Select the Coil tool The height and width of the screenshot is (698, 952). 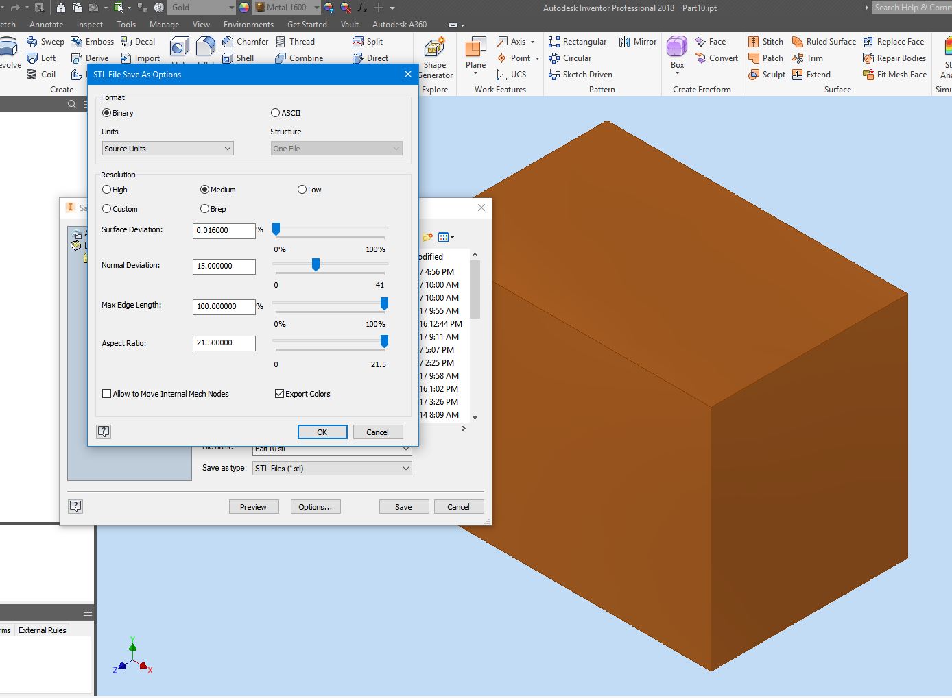(x=41, y=75)
